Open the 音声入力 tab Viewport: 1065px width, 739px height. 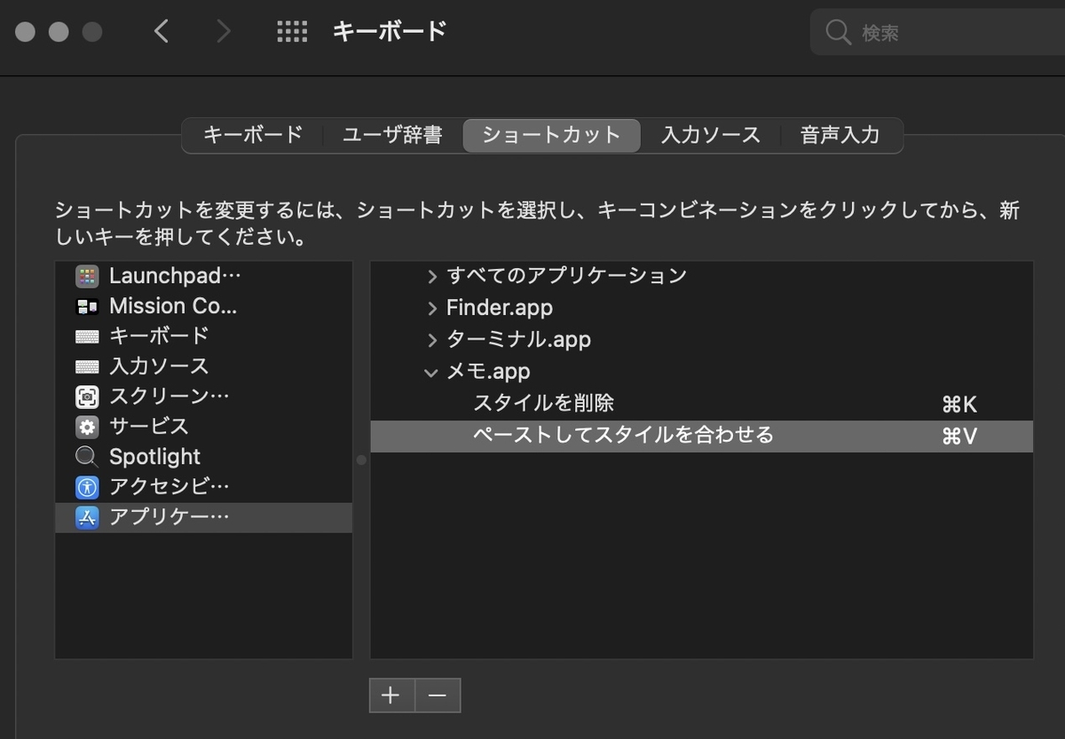(x=840, y=135)
